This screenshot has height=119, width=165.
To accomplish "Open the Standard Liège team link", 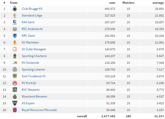I will 32,15.
